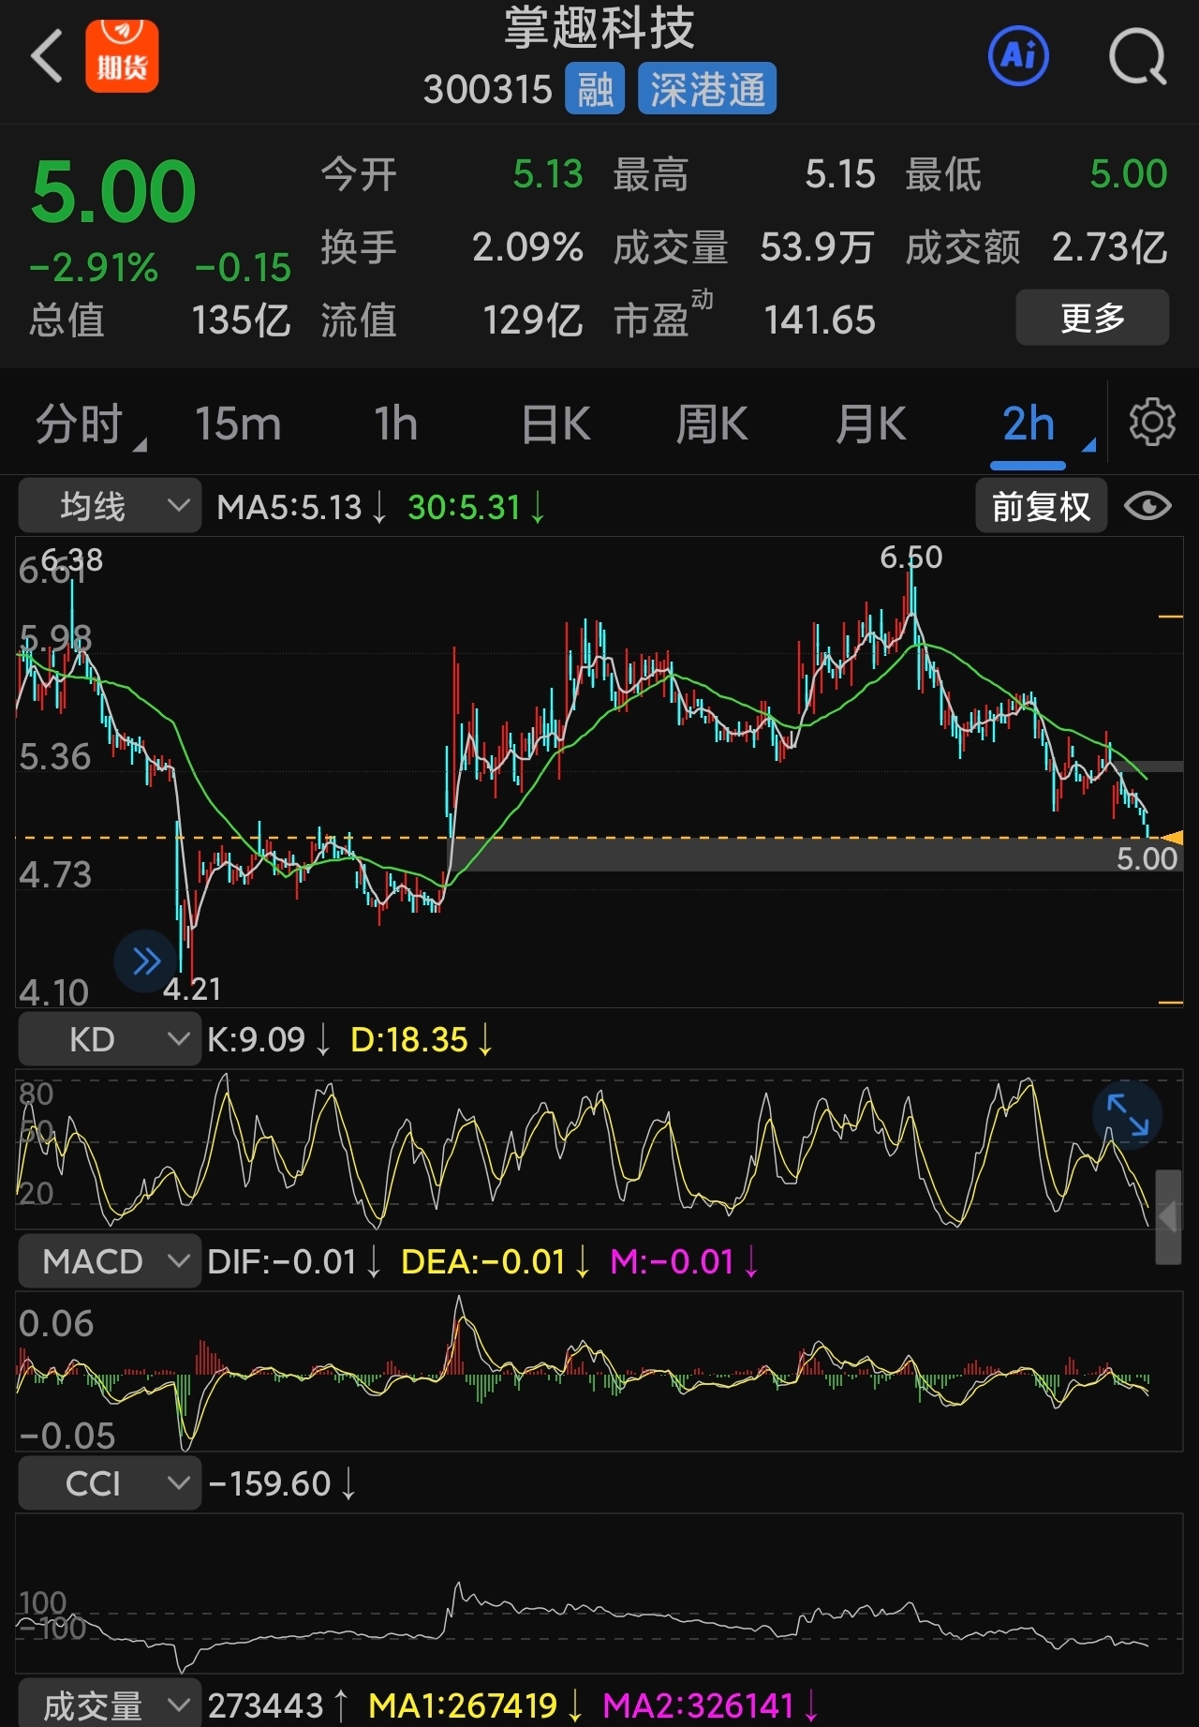Screen dimensions: 1199x1727
Task: Tap the current price 5.00 large text
Action: (x=113, y=191)
